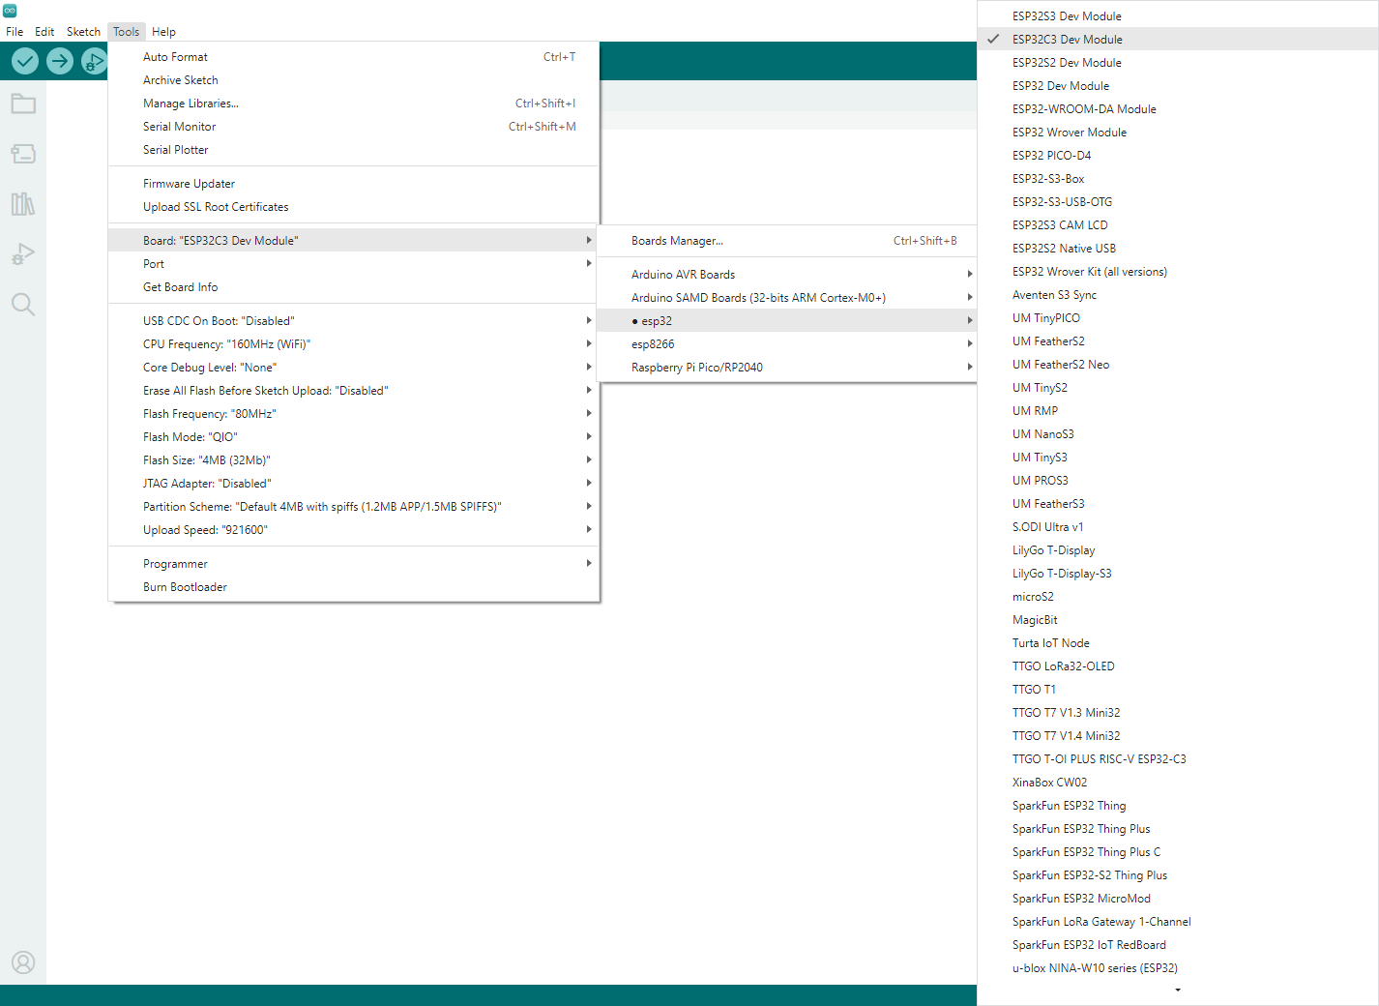Image resolution: width=1379 pixels, height=1006 pixels.
Task: Expand the esp8266 boards list
Action: click(787, 344)
